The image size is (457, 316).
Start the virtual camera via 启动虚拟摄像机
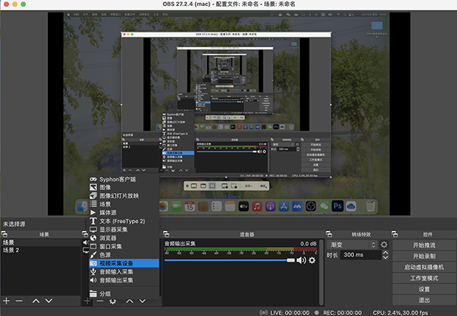[424, 267]
